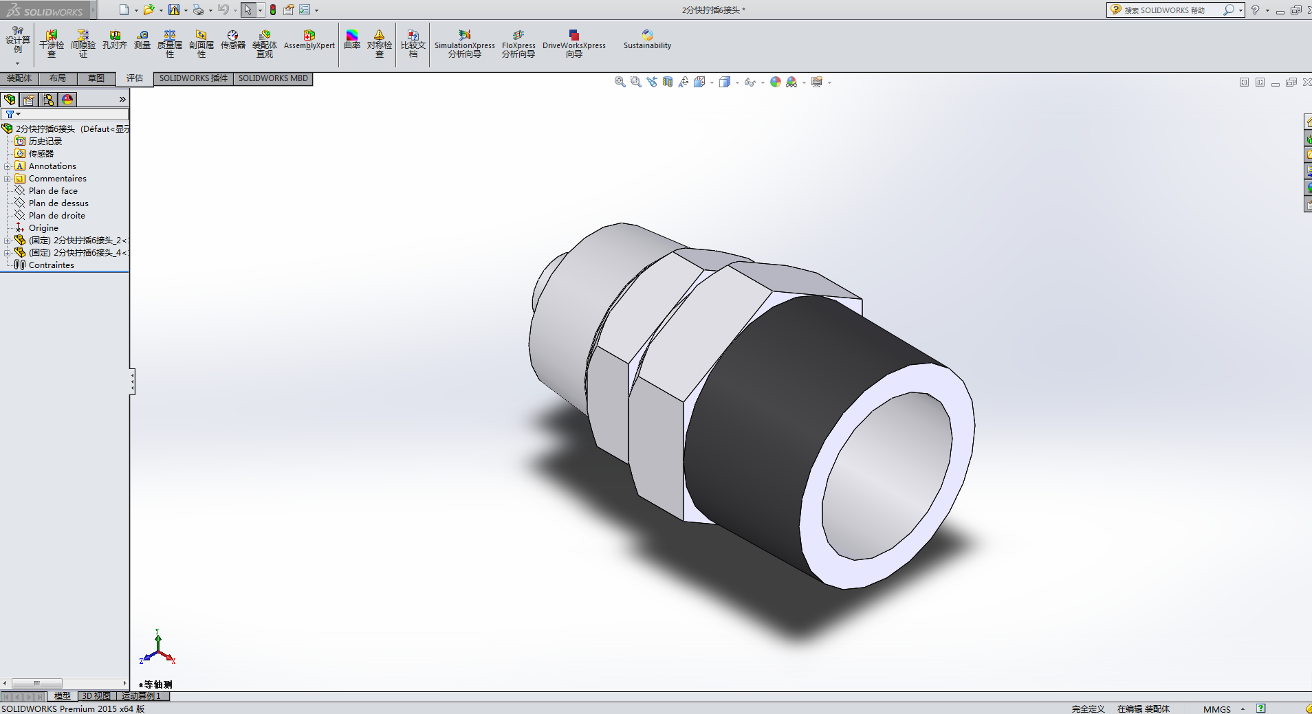The height and width of the screenshot is (714, 1312).
Task: Select Plan de face in the tree
Action: click(53, 191)
